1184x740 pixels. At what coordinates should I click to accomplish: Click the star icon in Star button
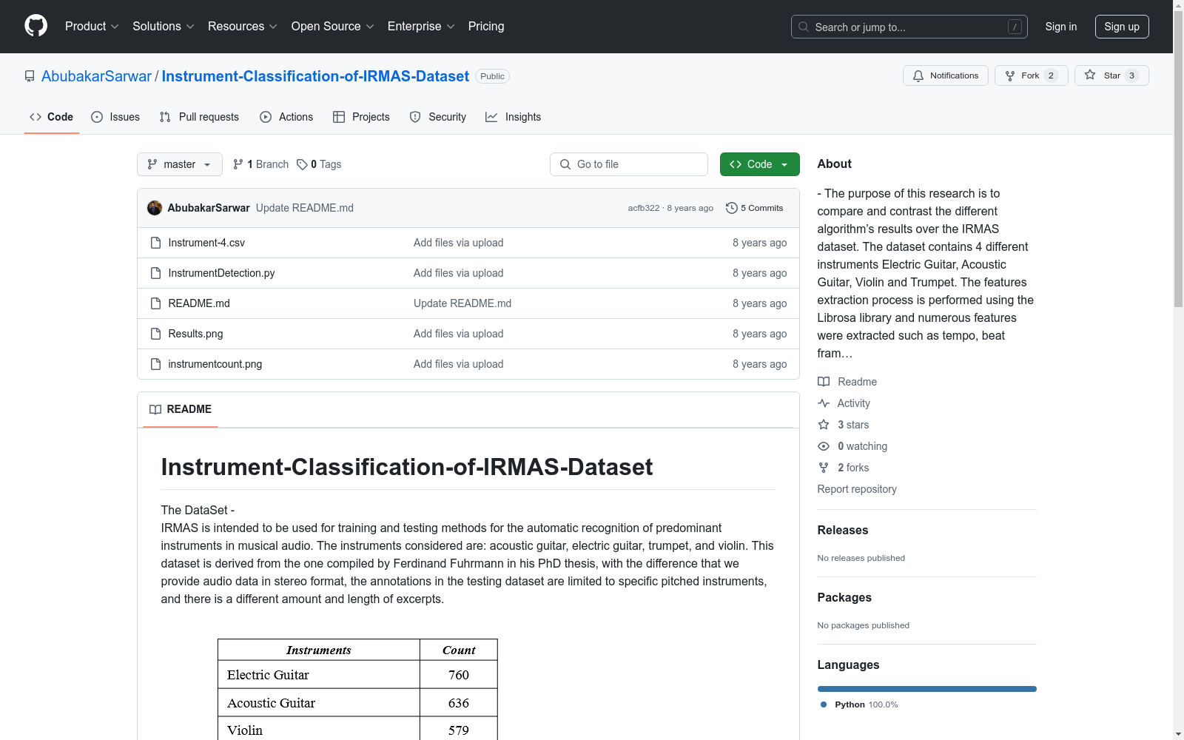[x=1090, y=75]
